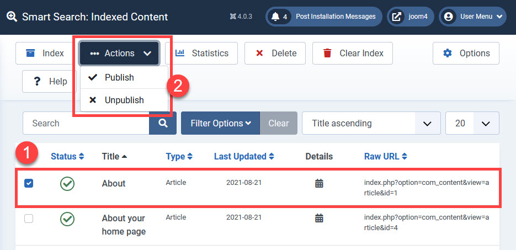Open the joom4 site preview link
The image size is (516, 250).
point(411,17)
